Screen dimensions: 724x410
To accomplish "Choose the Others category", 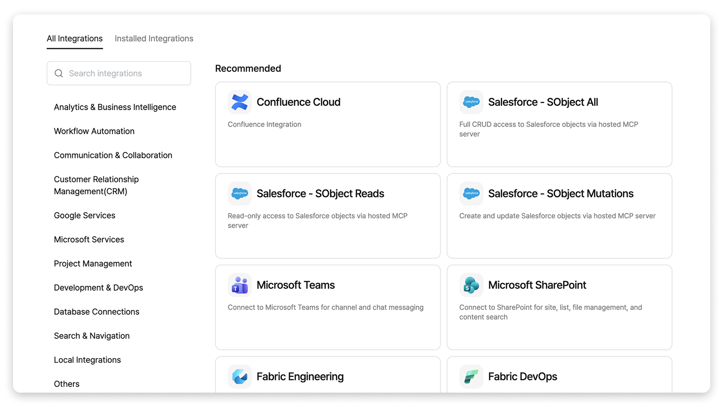I will [67, 384].
